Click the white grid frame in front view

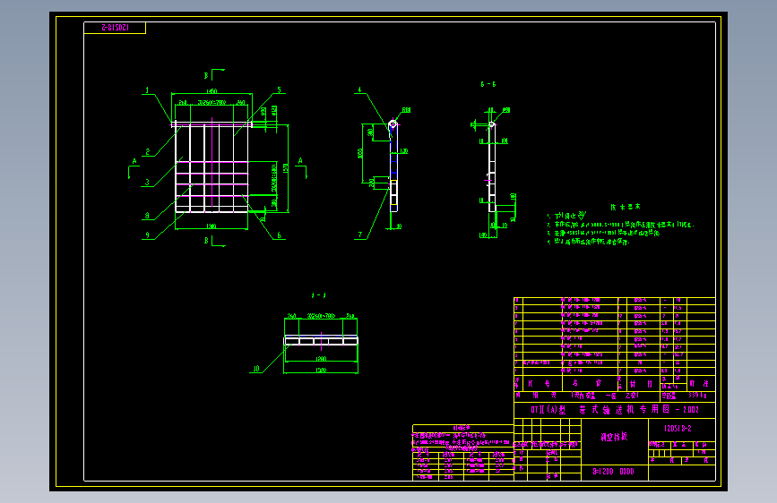pos(212,167)
